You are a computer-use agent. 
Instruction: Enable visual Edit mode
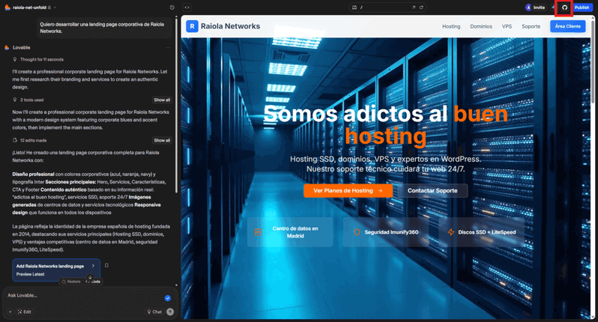point(25,312)
